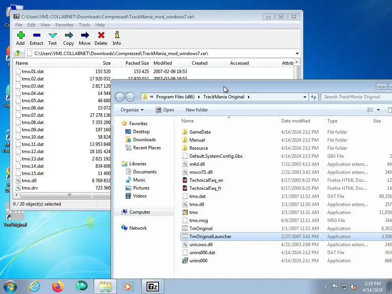392x294 pixels.
Task: Select tmo.07.dat in the 7-Zip list
Action: [x=33, y=115]
